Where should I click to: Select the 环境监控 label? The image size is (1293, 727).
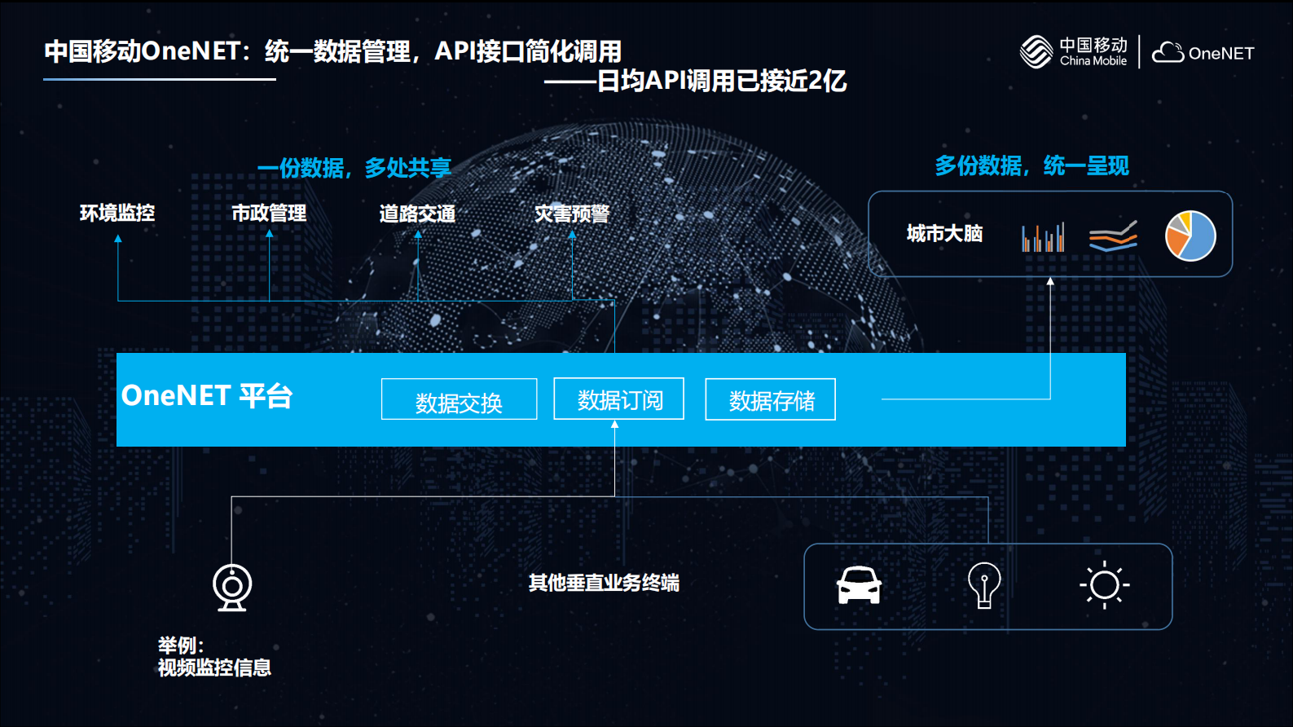[x=117, y=213]
